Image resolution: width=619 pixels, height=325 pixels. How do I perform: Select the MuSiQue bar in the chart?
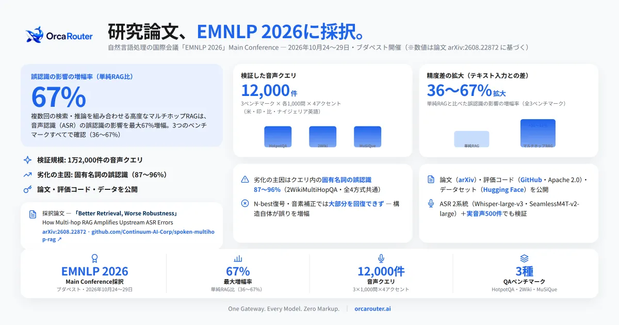(367, 137)
